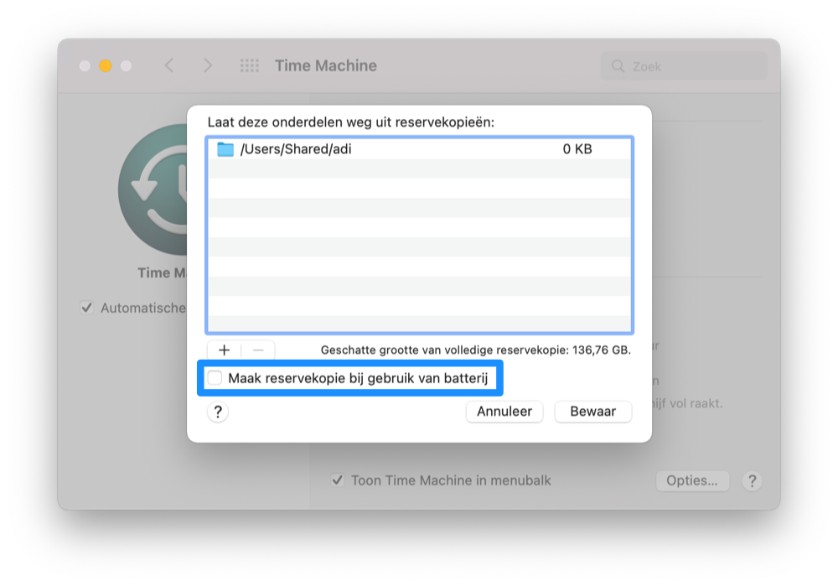This screenshot has height=586, width=838.
Task: Click the Time Machine clock icon
Action: point(153,189)
